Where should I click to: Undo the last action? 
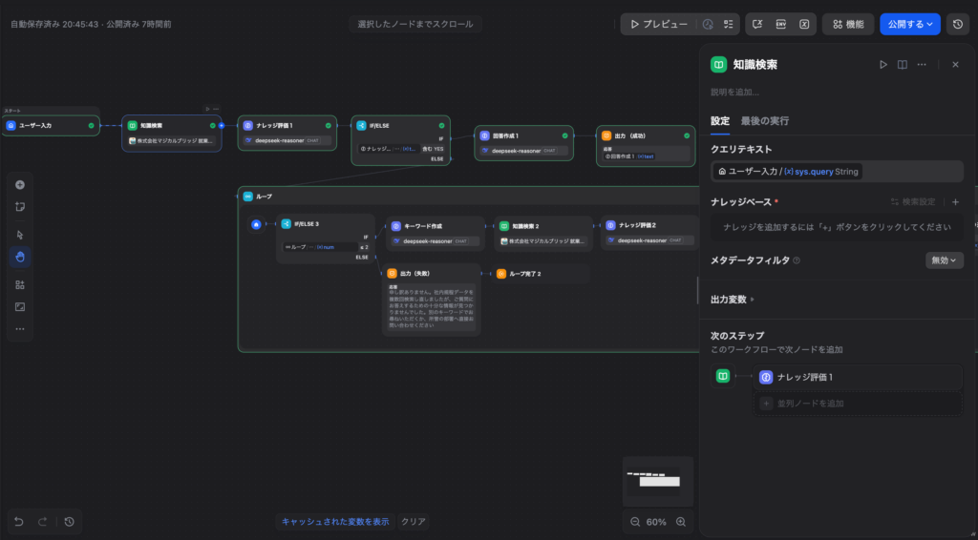(x=19, y=522)
